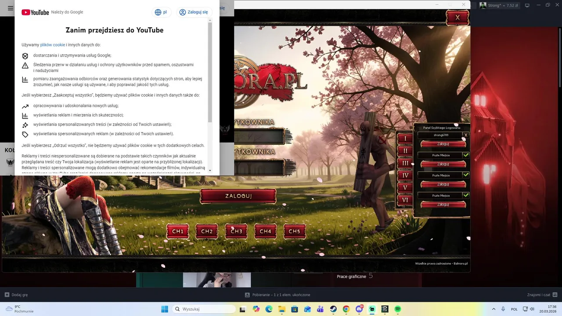Click the saved strong6789 account field
Viewport: 562px width, 316px height.
click(440, 135)
